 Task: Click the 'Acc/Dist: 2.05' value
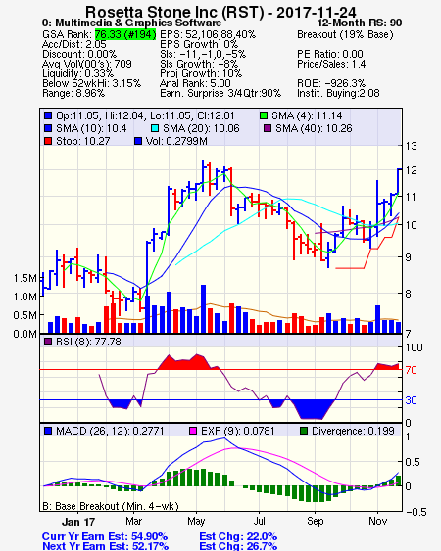pos(73,44)
